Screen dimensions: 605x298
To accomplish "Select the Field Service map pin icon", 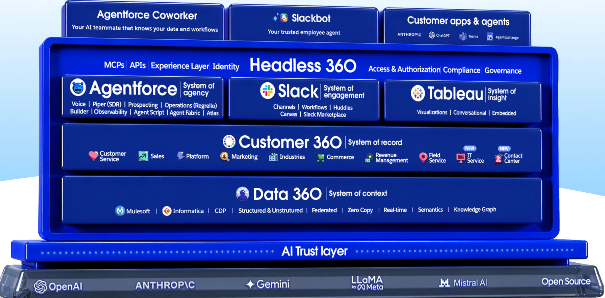I will coord(423,158).
